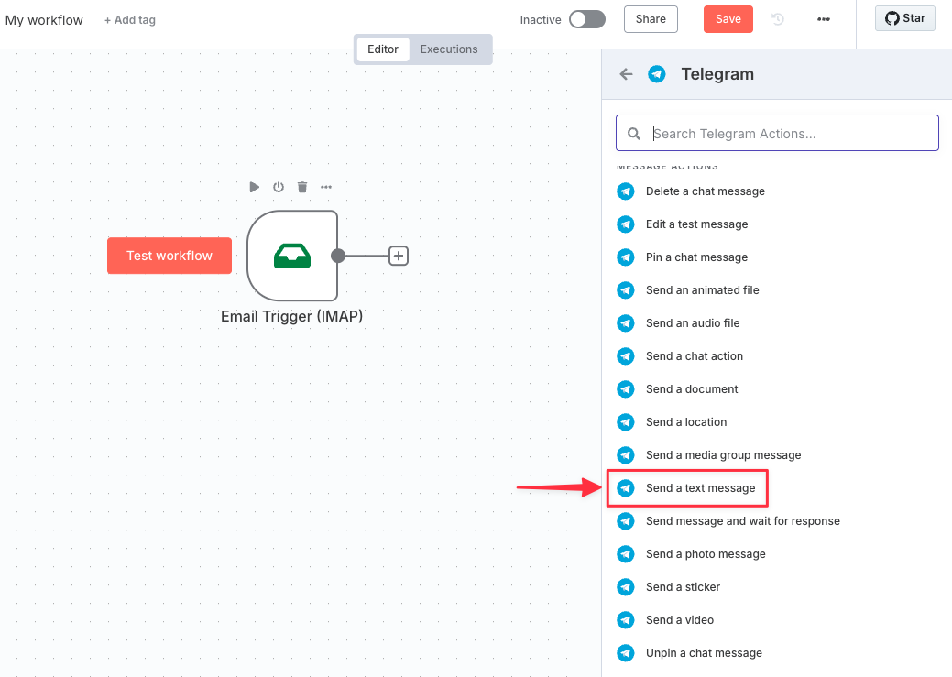Click Telegram icon beside Send a media group message
952x677 pixels.
click(626, 454)
